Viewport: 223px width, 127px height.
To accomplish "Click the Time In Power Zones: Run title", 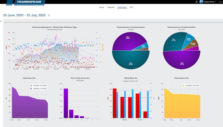I will click(x=80, y=78).
